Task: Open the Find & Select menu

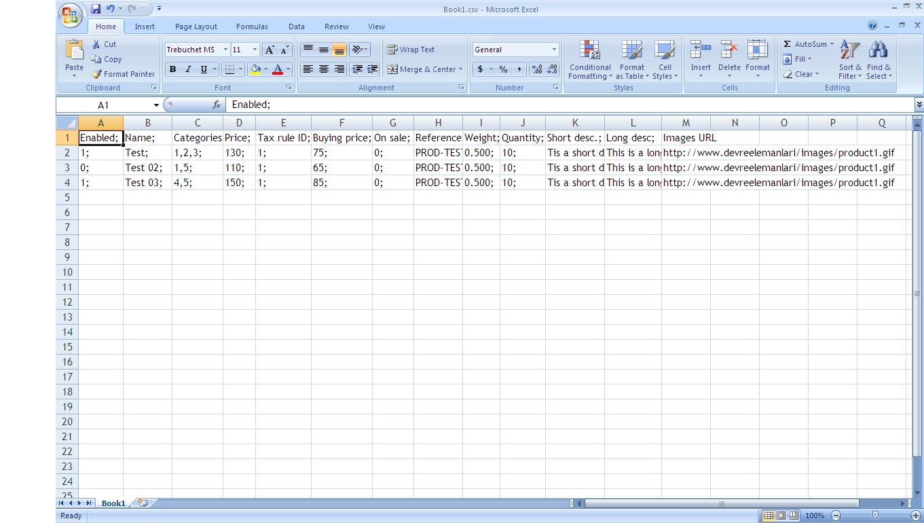Action: point(879,60)
